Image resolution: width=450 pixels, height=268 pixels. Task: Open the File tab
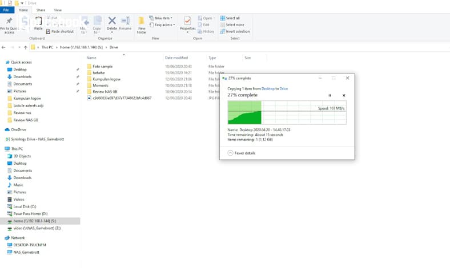pos(6,10)
